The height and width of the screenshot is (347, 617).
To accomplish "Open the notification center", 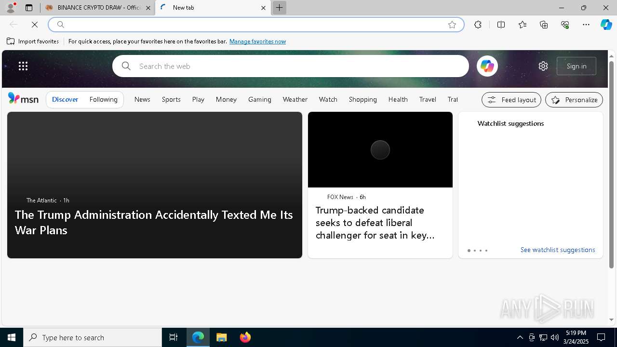I will [601, 337].
